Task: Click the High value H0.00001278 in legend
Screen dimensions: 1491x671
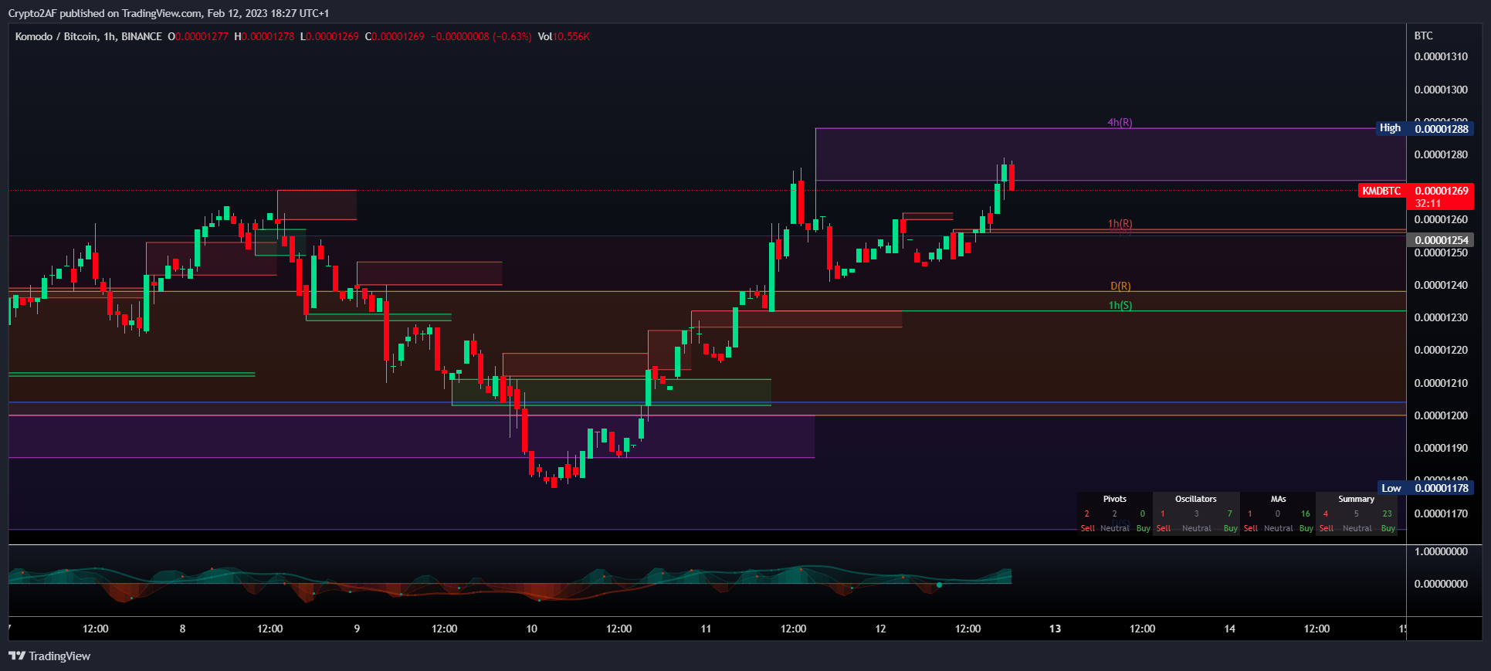Action: [264, 36]
